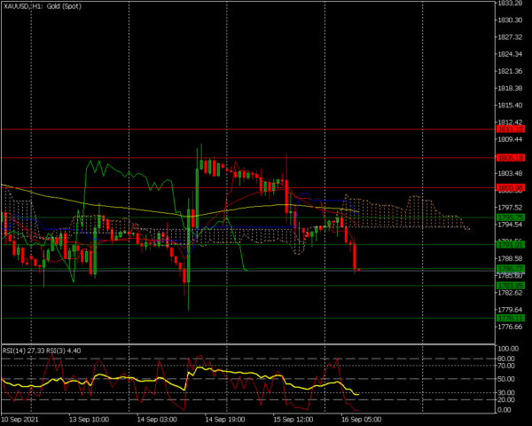Click the 1818.38 value on price axis
This screenshot has width=532, height=426.
pos(510,88)
